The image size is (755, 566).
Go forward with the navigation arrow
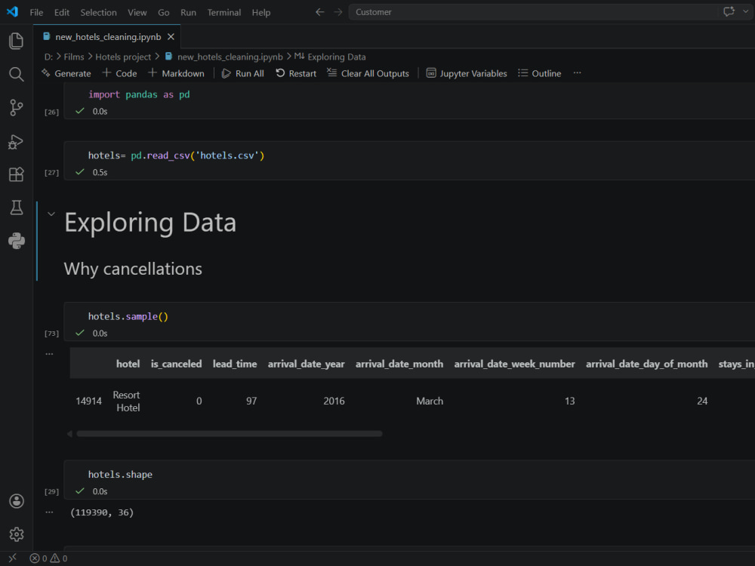coord(338,12)
